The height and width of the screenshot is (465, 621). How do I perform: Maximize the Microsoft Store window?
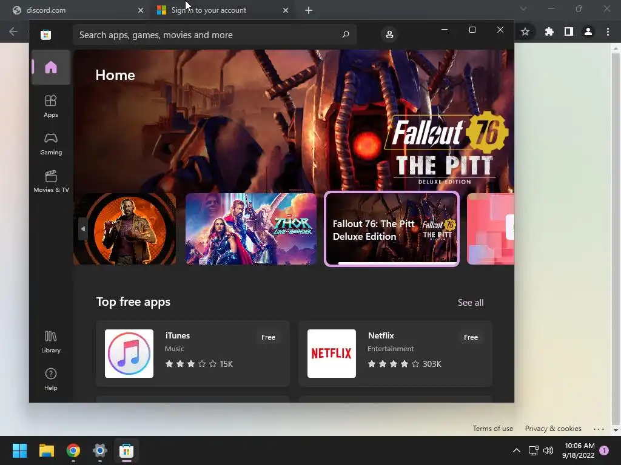pyautogui.click(x=472, y=30)
